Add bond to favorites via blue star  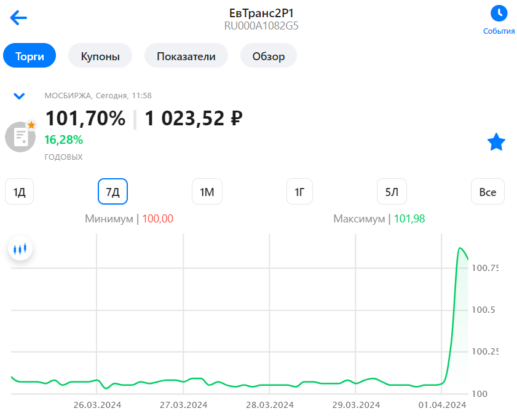(x=496, y=142)
